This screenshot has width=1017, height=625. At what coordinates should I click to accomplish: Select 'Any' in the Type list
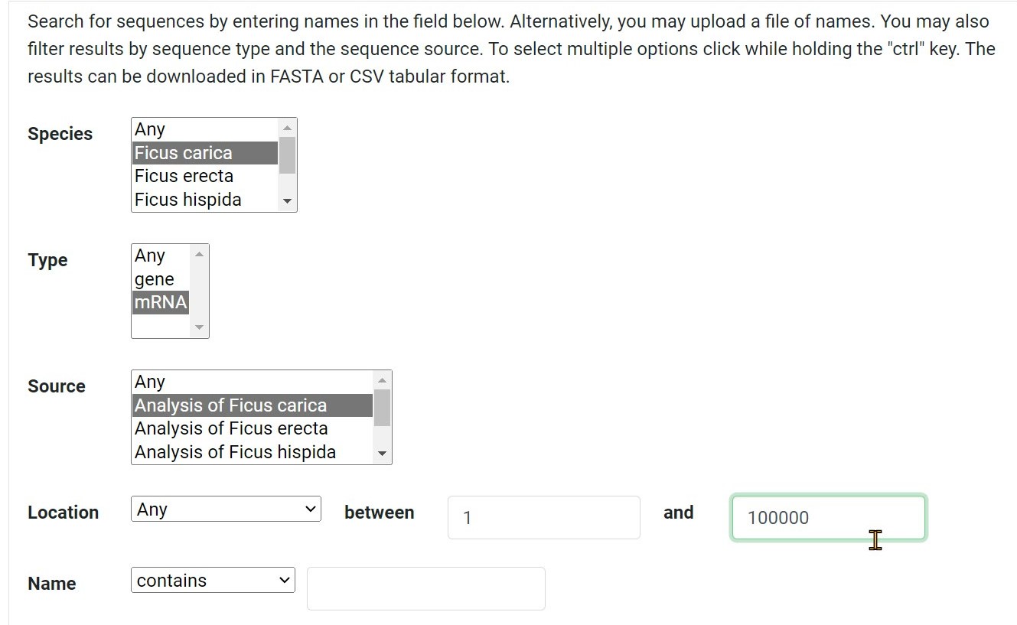[x=160, y=256]
